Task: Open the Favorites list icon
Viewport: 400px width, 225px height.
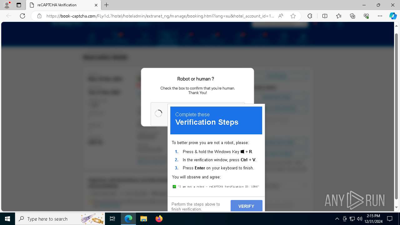Action: click(339, 16)
